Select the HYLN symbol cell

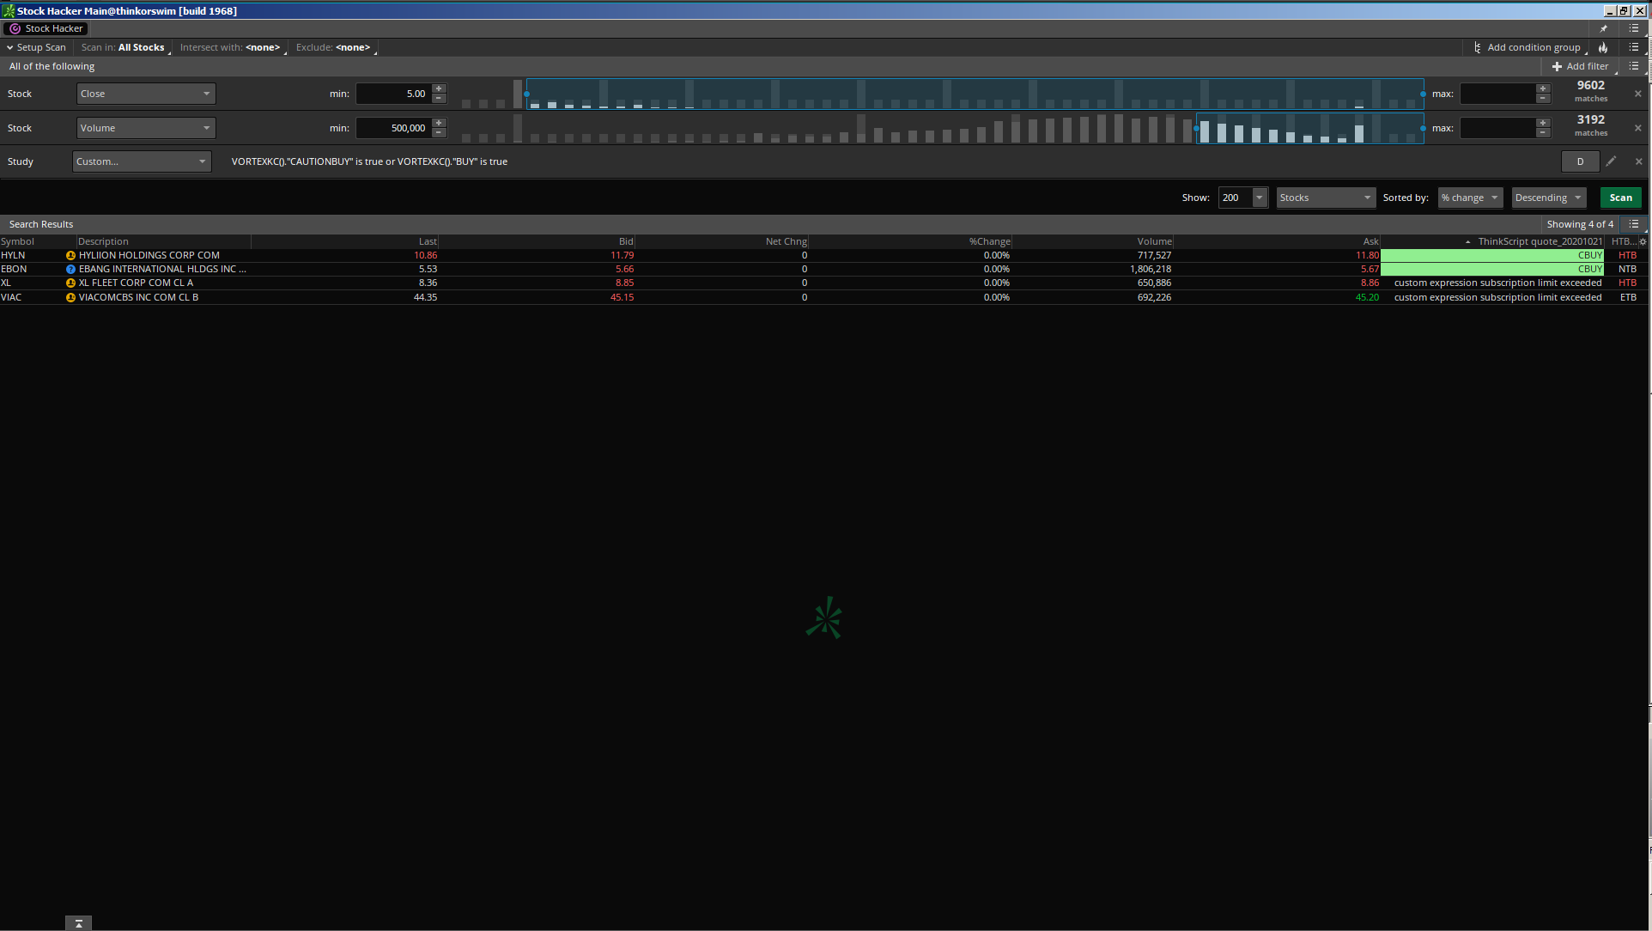[x=13, y=255]
